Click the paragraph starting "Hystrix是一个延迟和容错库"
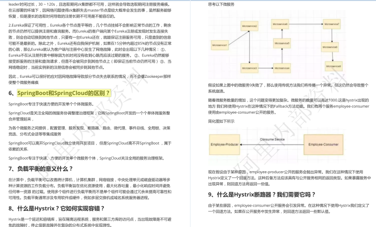Screen dimensions: 376x227 (90, 222)
